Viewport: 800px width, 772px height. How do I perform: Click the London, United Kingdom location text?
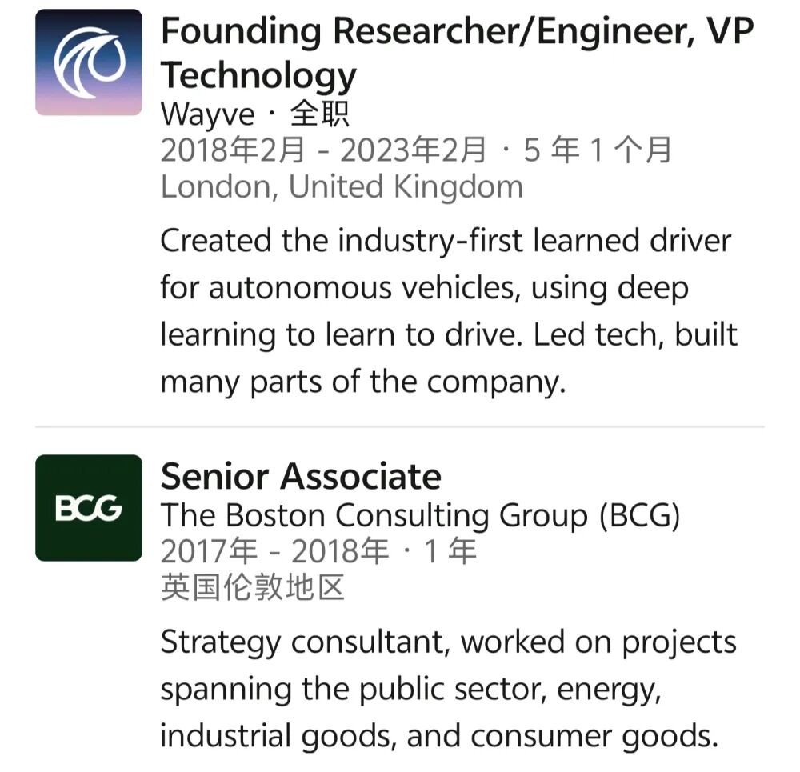[342, 186]
